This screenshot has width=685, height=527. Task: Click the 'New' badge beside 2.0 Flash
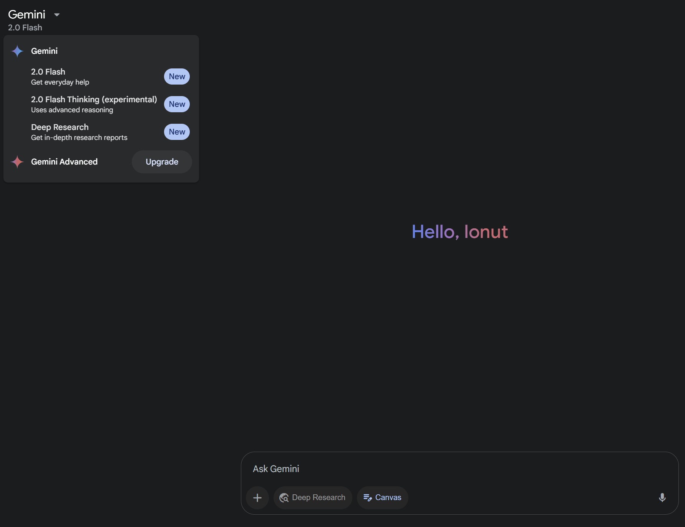[x=176, y=76]
